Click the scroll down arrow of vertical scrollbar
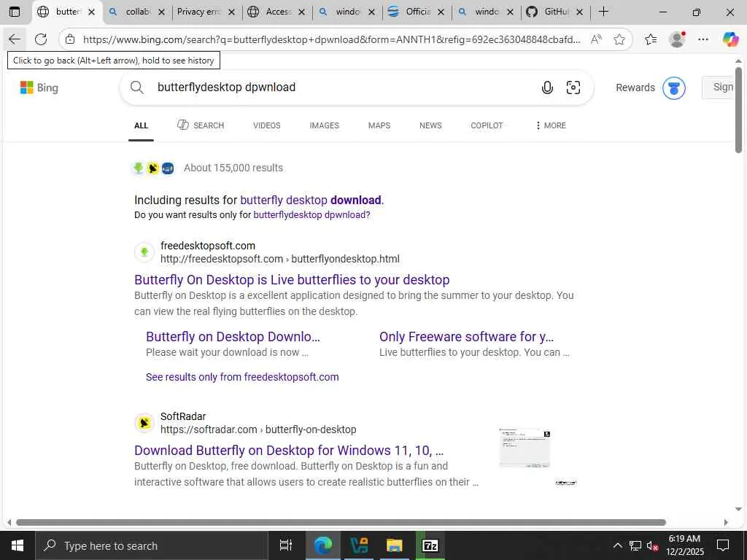 click(738, 509)
